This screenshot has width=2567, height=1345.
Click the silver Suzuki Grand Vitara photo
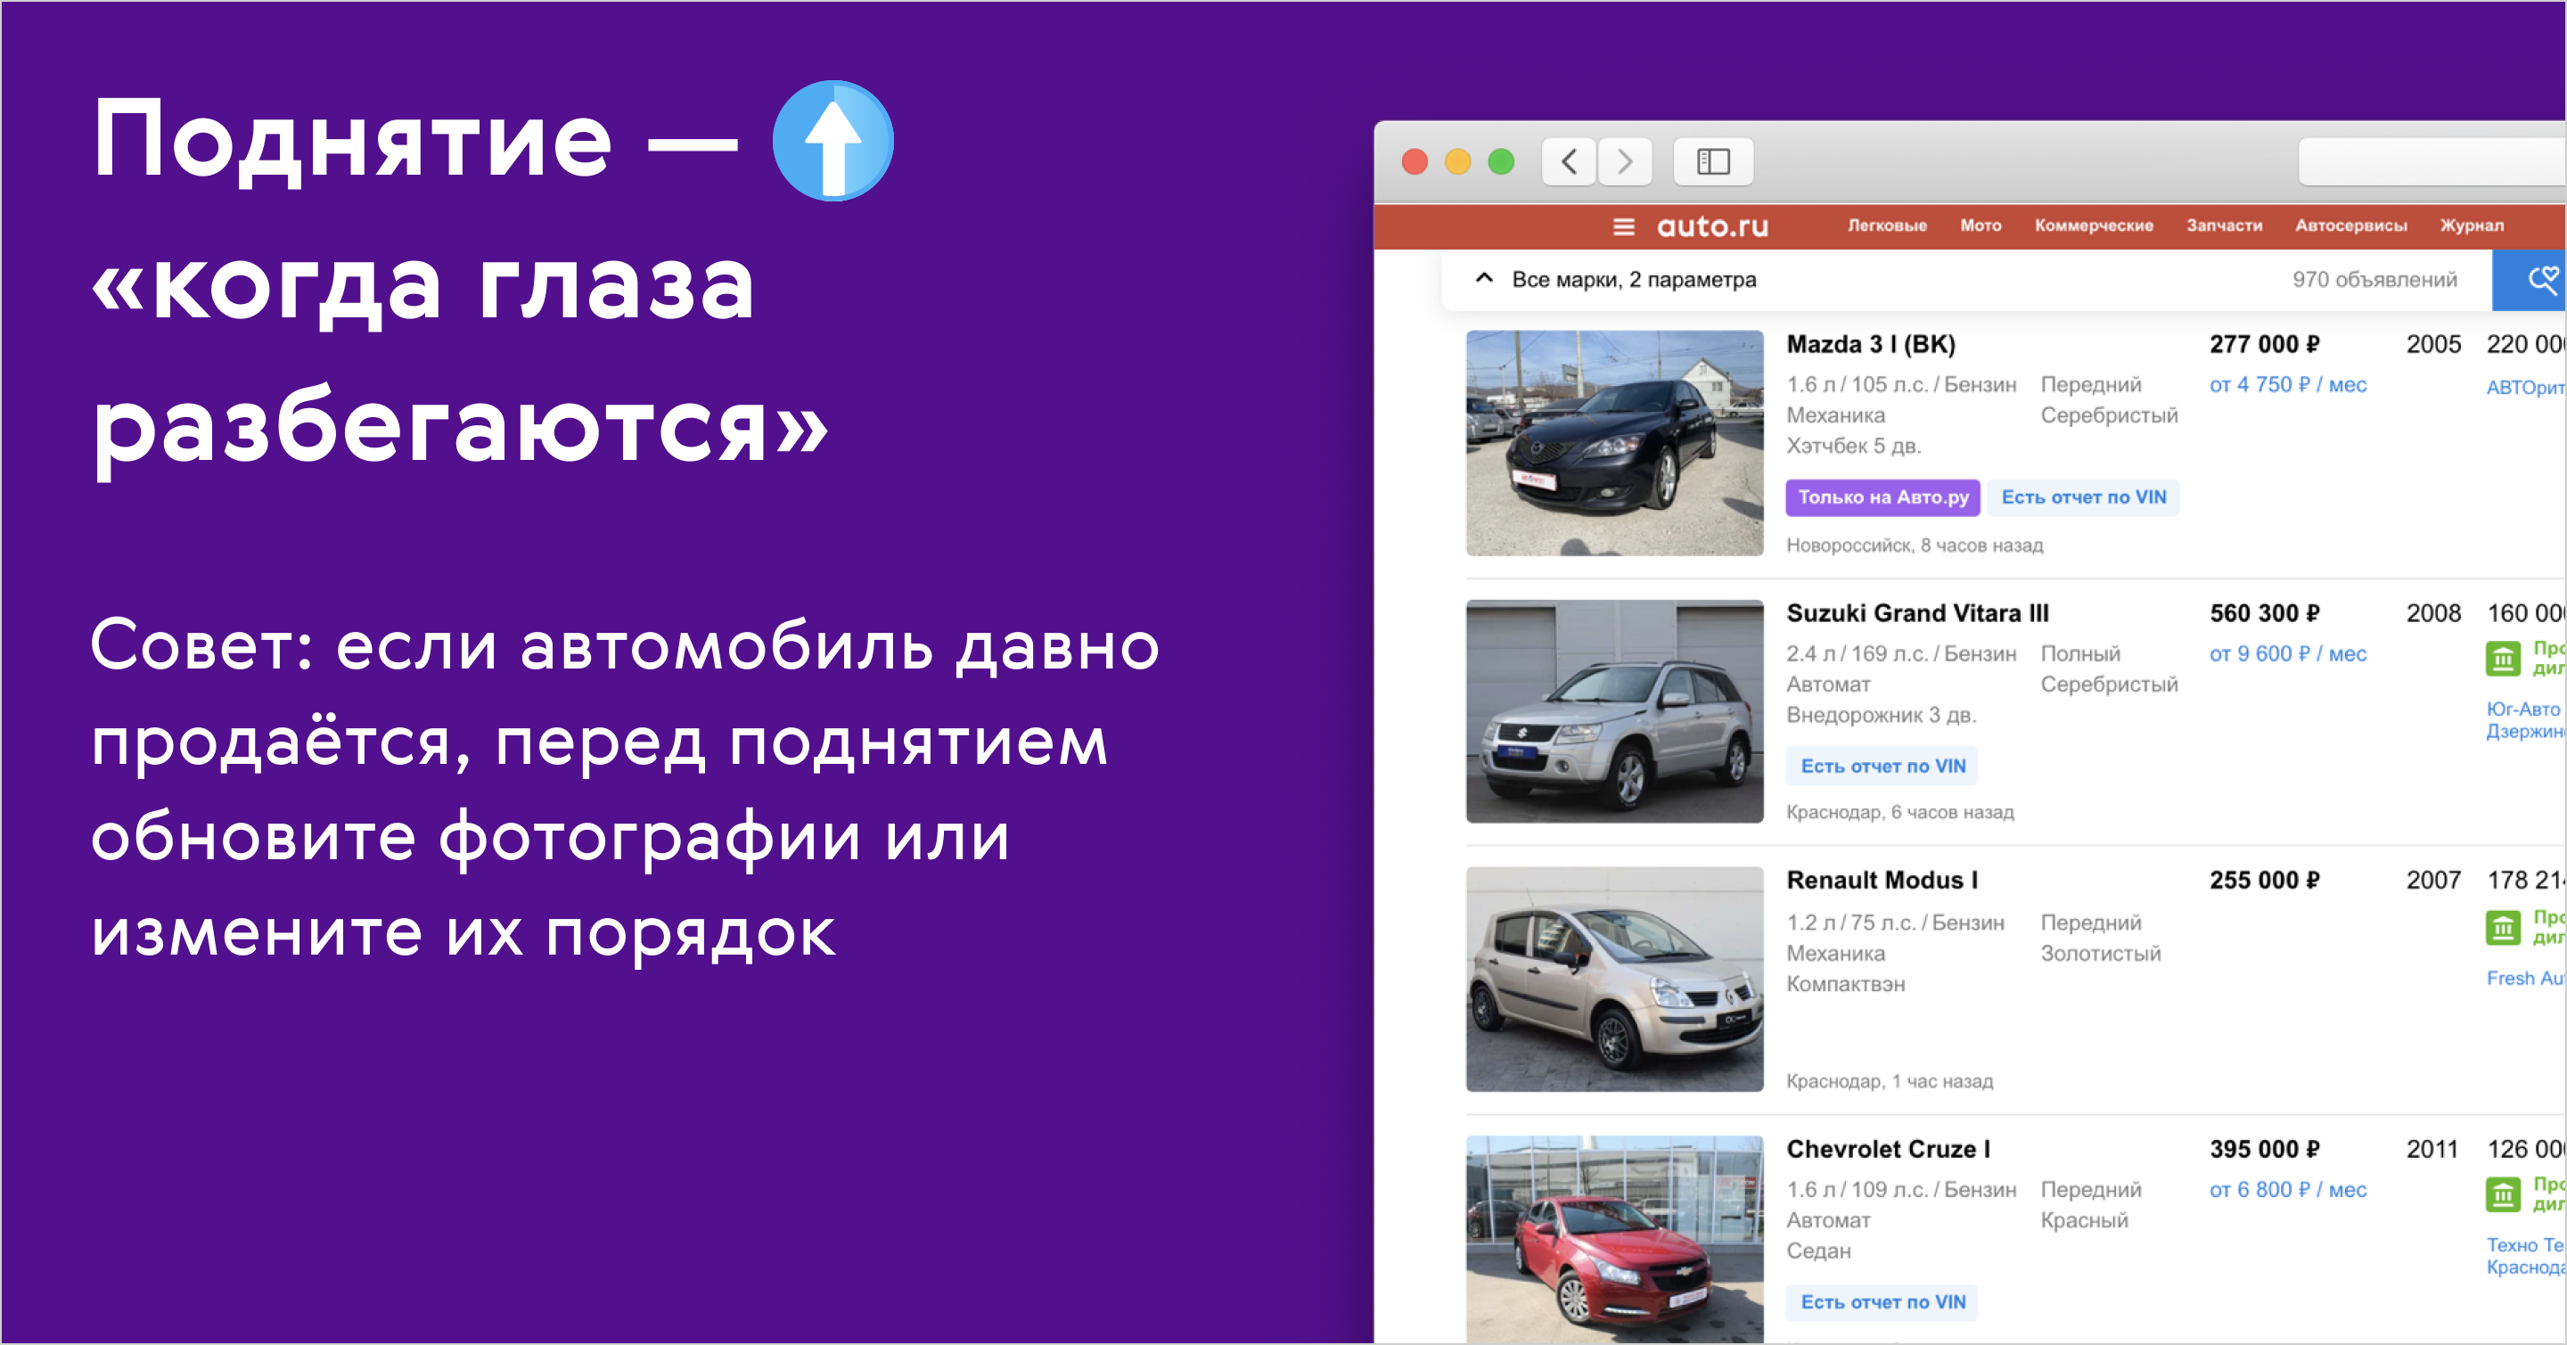1614,711
